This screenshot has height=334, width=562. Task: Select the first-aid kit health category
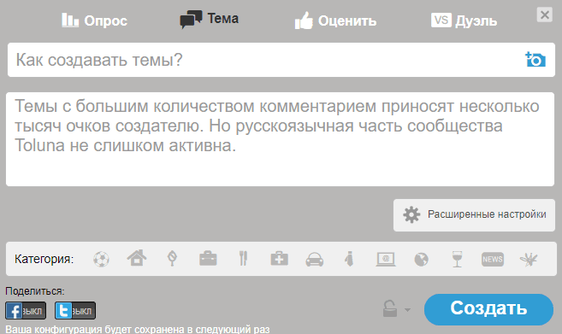point(279,259)
